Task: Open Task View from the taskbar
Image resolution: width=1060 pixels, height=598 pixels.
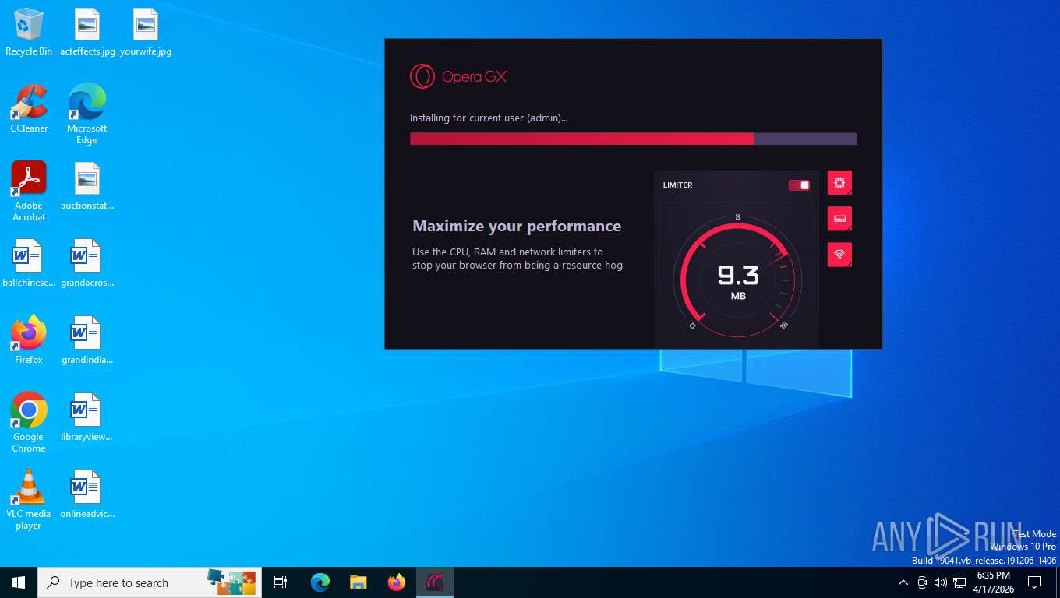Action: tap(281, 582)
